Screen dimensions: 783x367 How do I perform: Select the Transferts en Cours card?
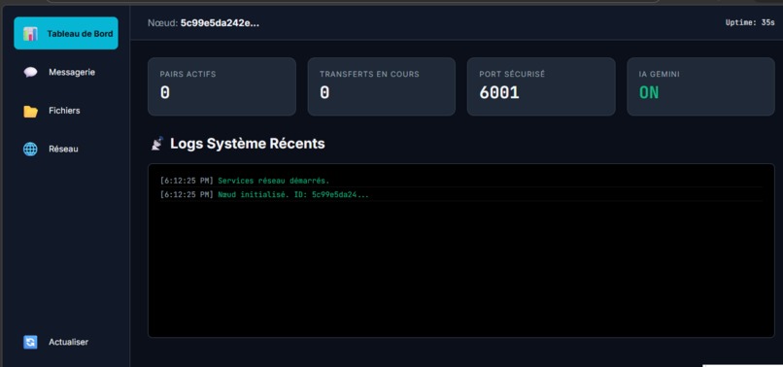click(382, 86)
